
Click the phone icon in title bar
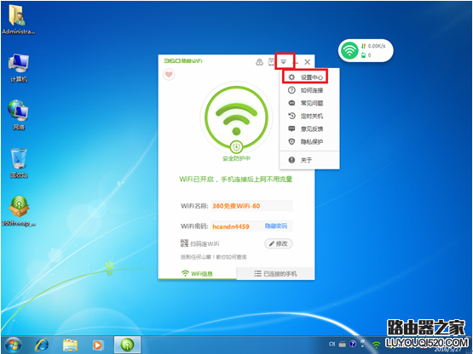272,62
